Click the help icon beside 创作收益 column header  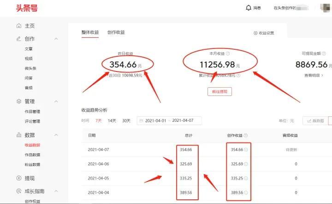[x=246, y=135]
